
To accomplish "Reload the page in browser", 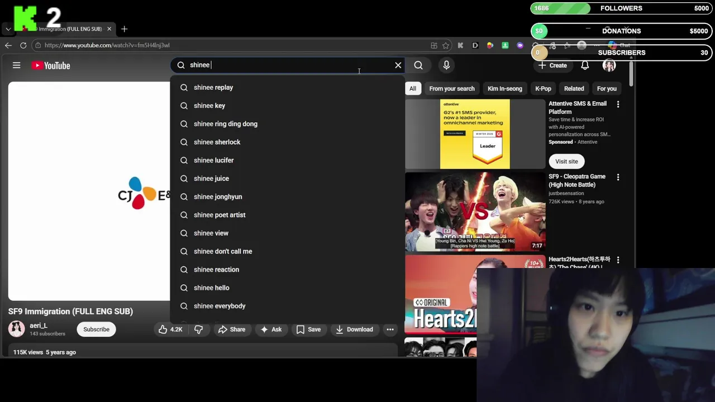I will (x=23, y=45).
